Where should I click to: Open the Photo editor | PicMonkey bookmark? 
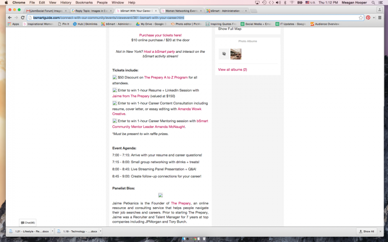pyautogui.click(x=186, y=24)
